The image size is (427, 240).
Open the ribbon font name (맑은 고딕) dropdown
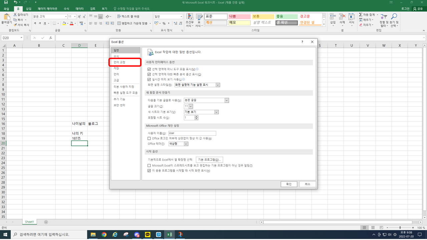click(x=66, y=16)
